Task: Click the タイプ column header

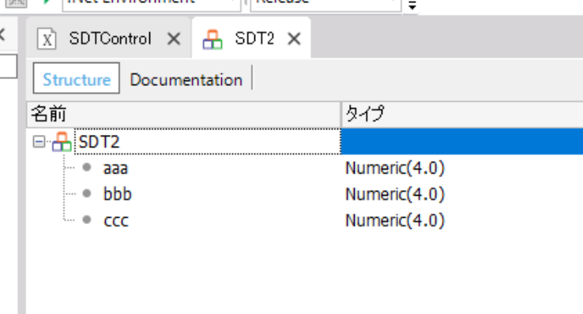Action: coord(462,114)
